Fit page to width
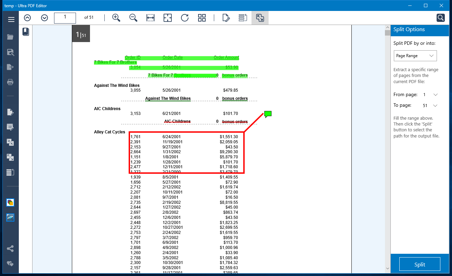452x276 pixels. [x=151, y=18]
